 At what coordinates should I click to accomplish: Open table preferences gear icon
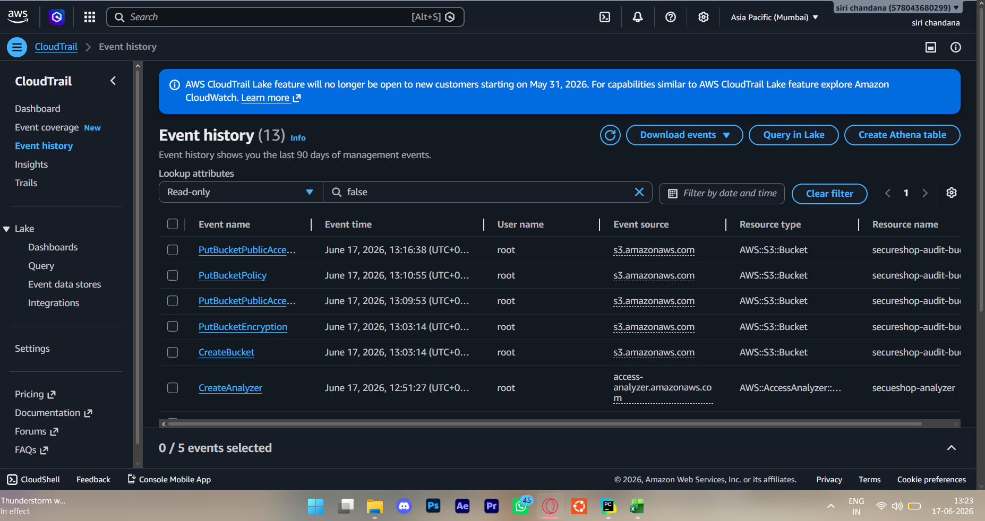tap(952, 193)
